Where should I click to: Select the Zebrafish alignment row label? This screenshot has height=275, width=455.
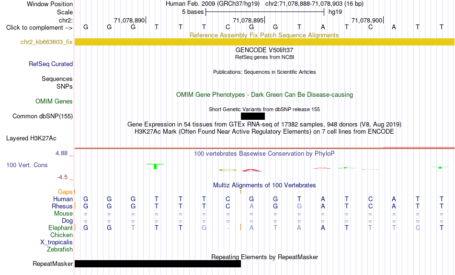click(60, 249)
